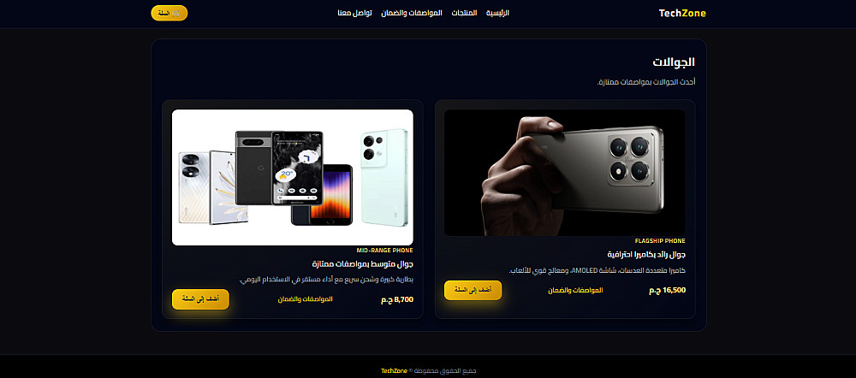Click the flagship camera phone photo
The height and width of the screenshot is (378, 856).
pyautogui.click(x=564, y=173)
